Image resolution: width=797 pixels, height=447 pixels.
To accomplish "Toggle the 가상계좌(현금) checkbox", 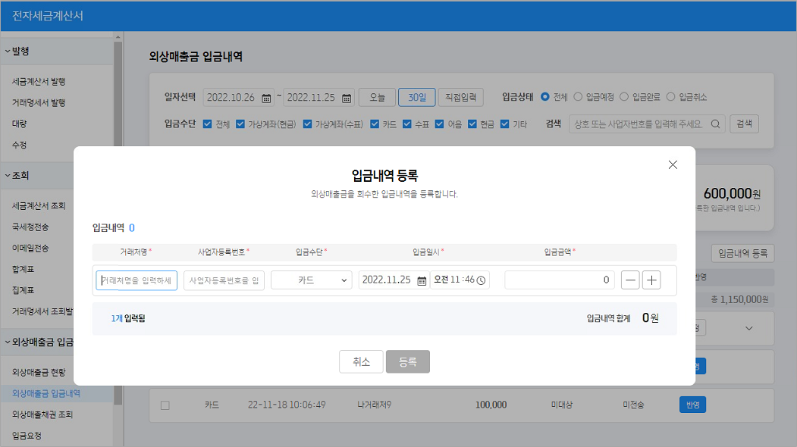I will click(x=240, y=124).
